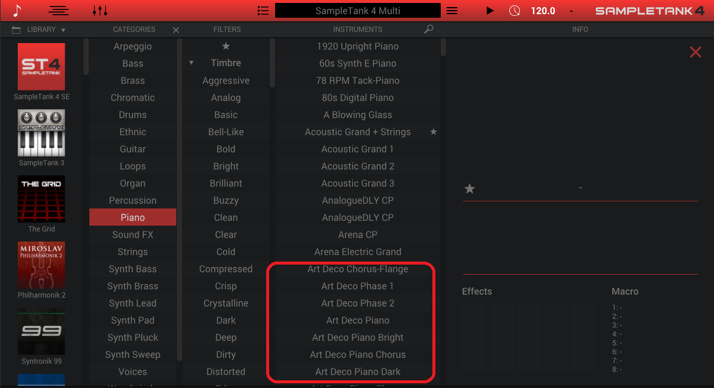Toggle the favorite star in the Info panel
This screenshot has height=388, width=714.
pos(470,189)
